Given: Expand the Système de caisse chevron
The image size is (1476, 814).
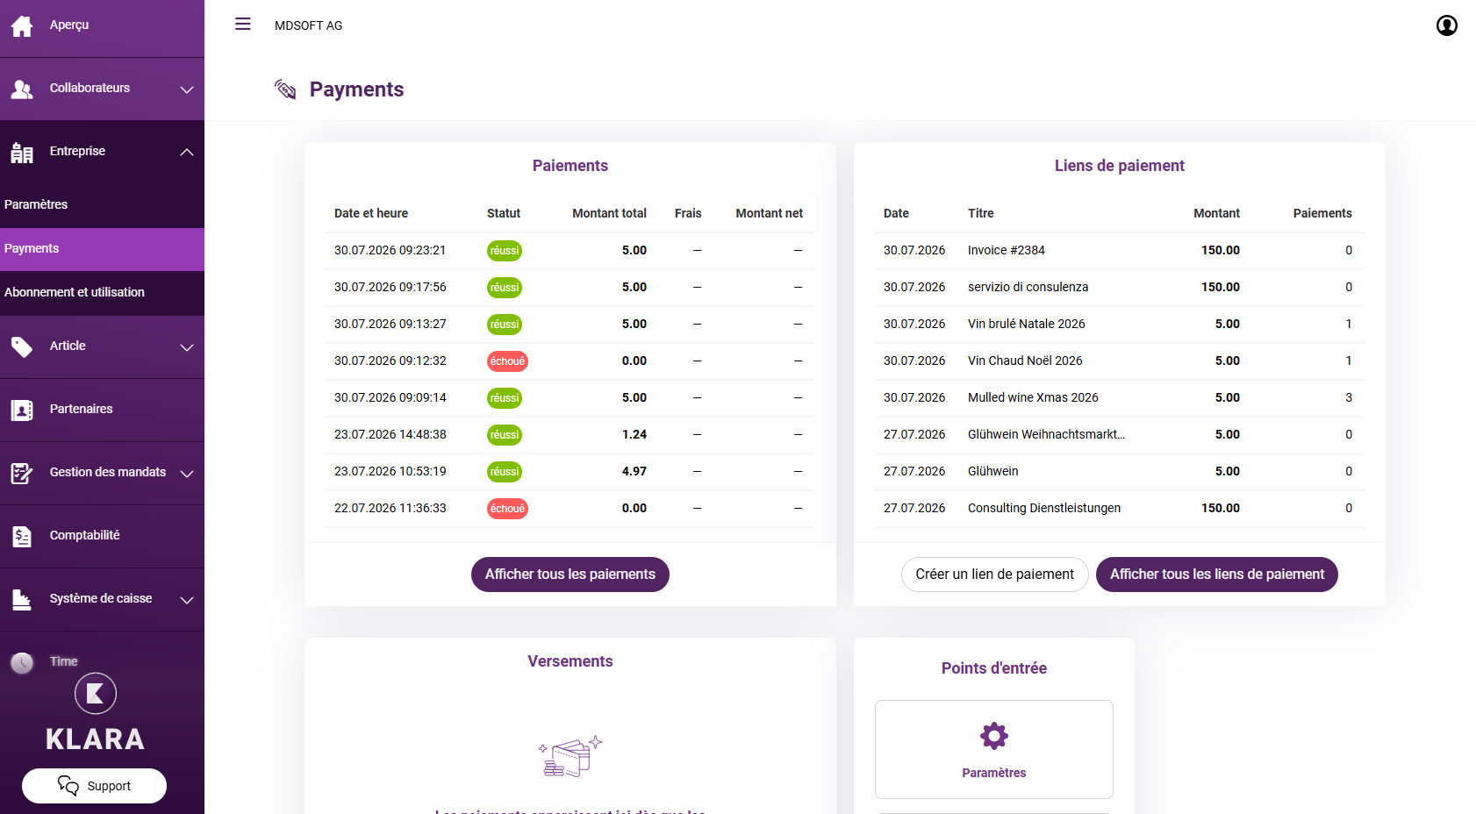Looking at the screenshot, I should [187, 600].
